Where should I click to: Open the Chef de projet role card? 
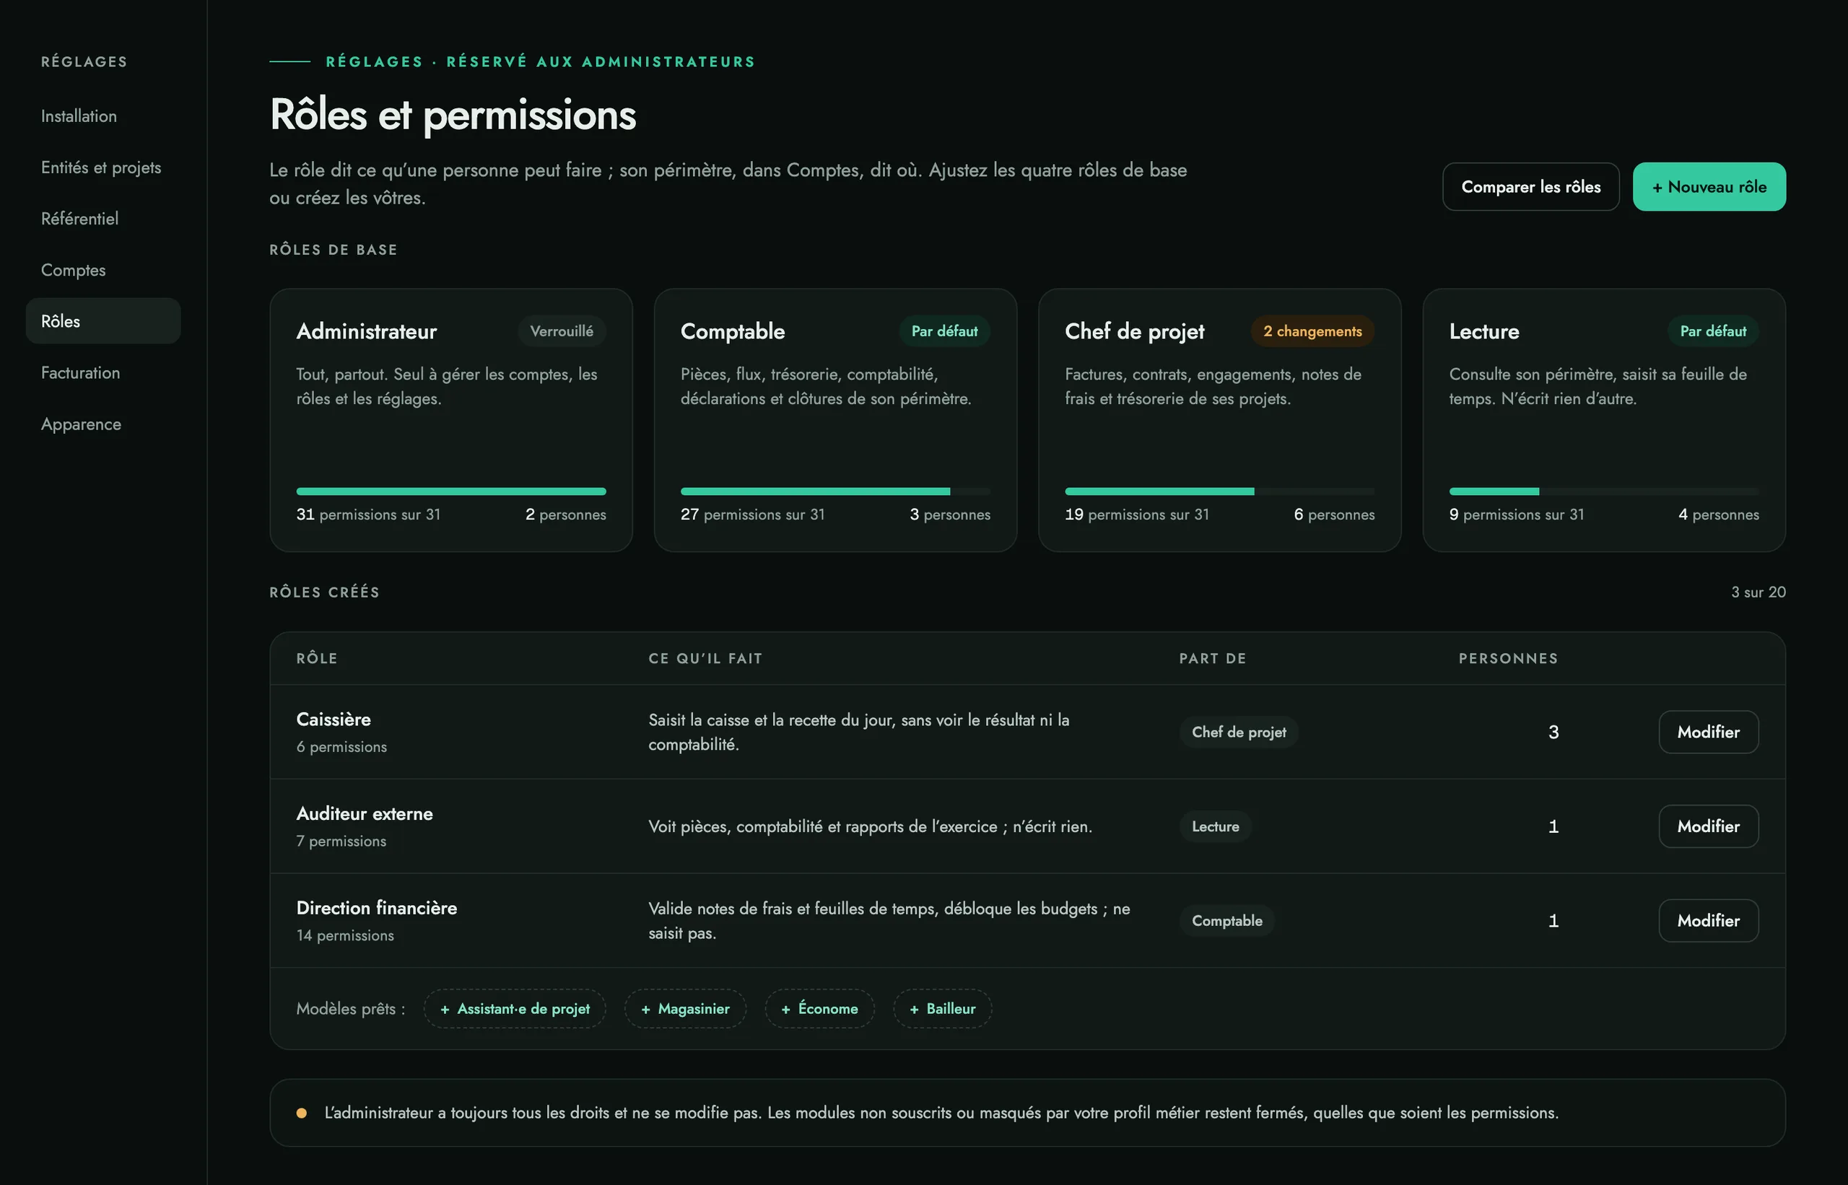click(x=1219, y=420)
